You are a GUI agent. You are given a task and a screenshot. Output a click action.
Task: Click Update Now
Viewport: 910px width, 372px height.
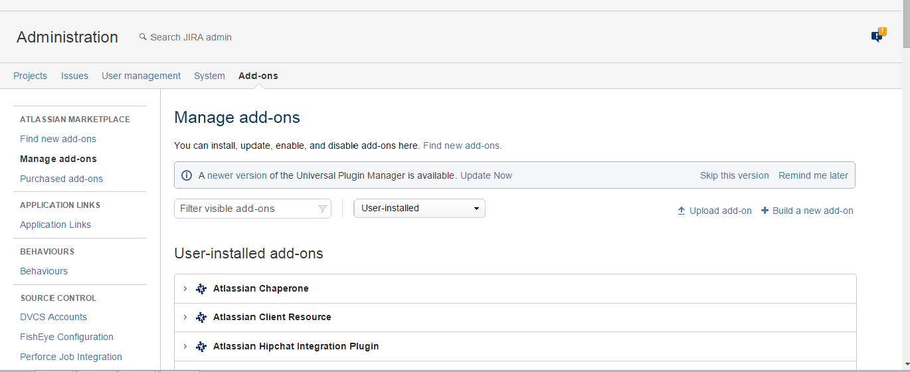pyautogui.click(x=486, y=175)
